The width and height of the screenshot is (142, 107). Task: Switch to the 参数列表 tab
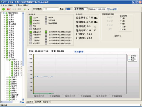click(x=38, y=102)
